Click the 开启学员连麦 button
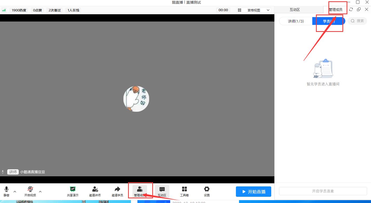Viewport: 371px width, 203px height. click(323, 191)
